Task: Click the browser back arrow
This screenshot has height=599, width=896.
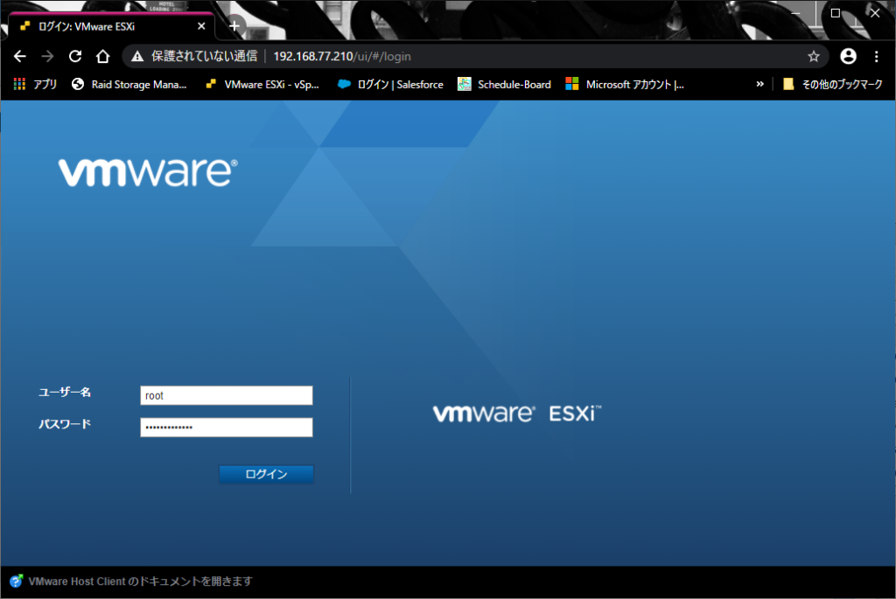Action: [20, 56]
